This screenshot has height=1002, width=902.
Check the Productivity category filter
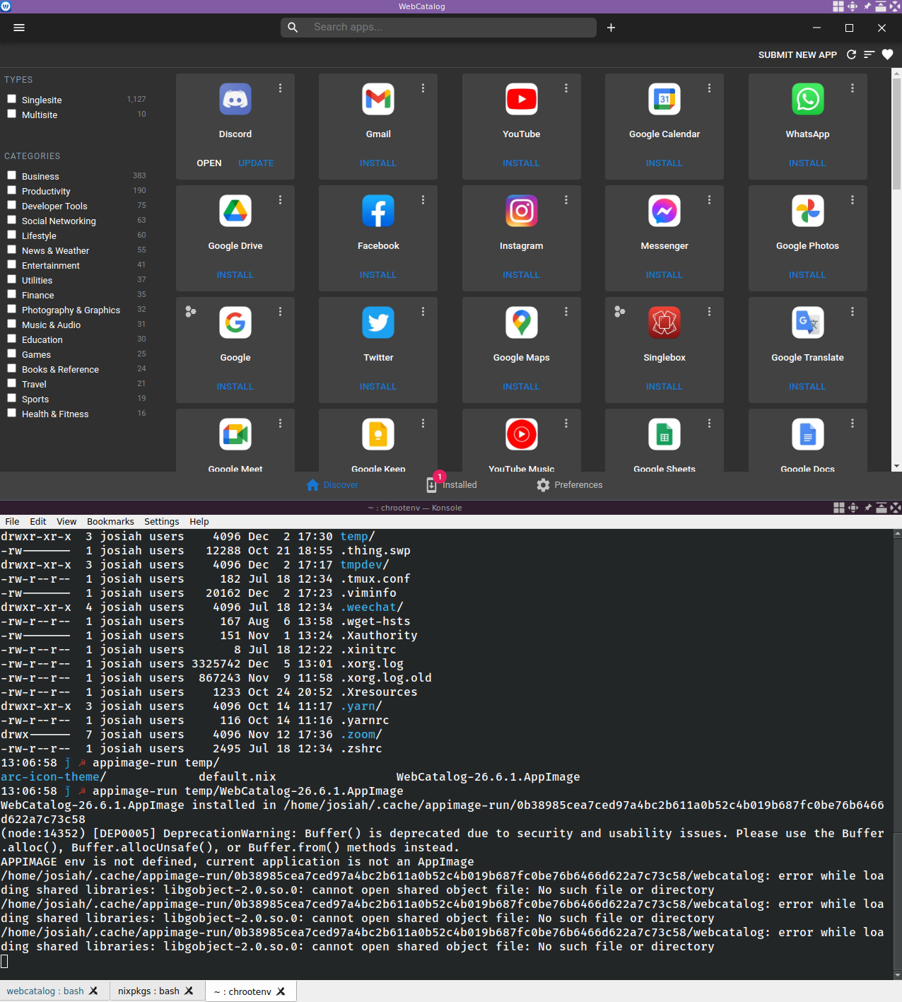coord(11,190)
